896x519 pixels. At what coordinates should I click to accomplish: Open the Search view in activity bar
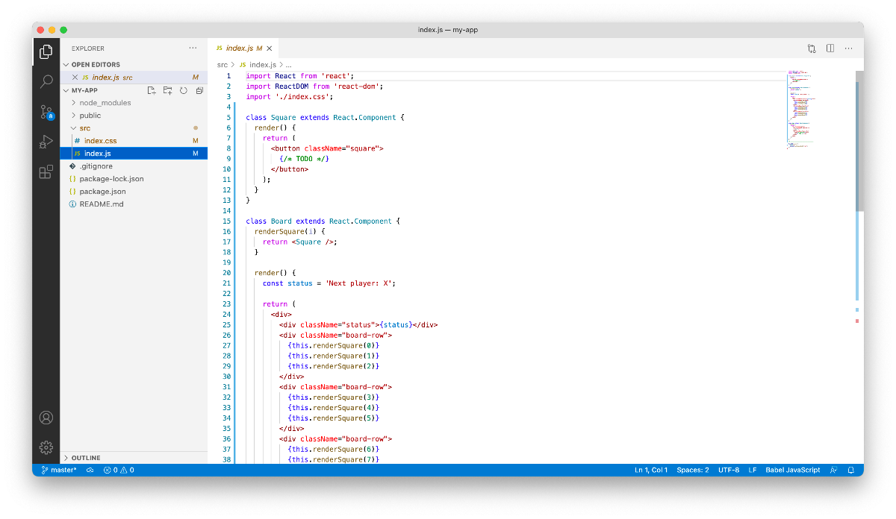click(x=46, y=81)
